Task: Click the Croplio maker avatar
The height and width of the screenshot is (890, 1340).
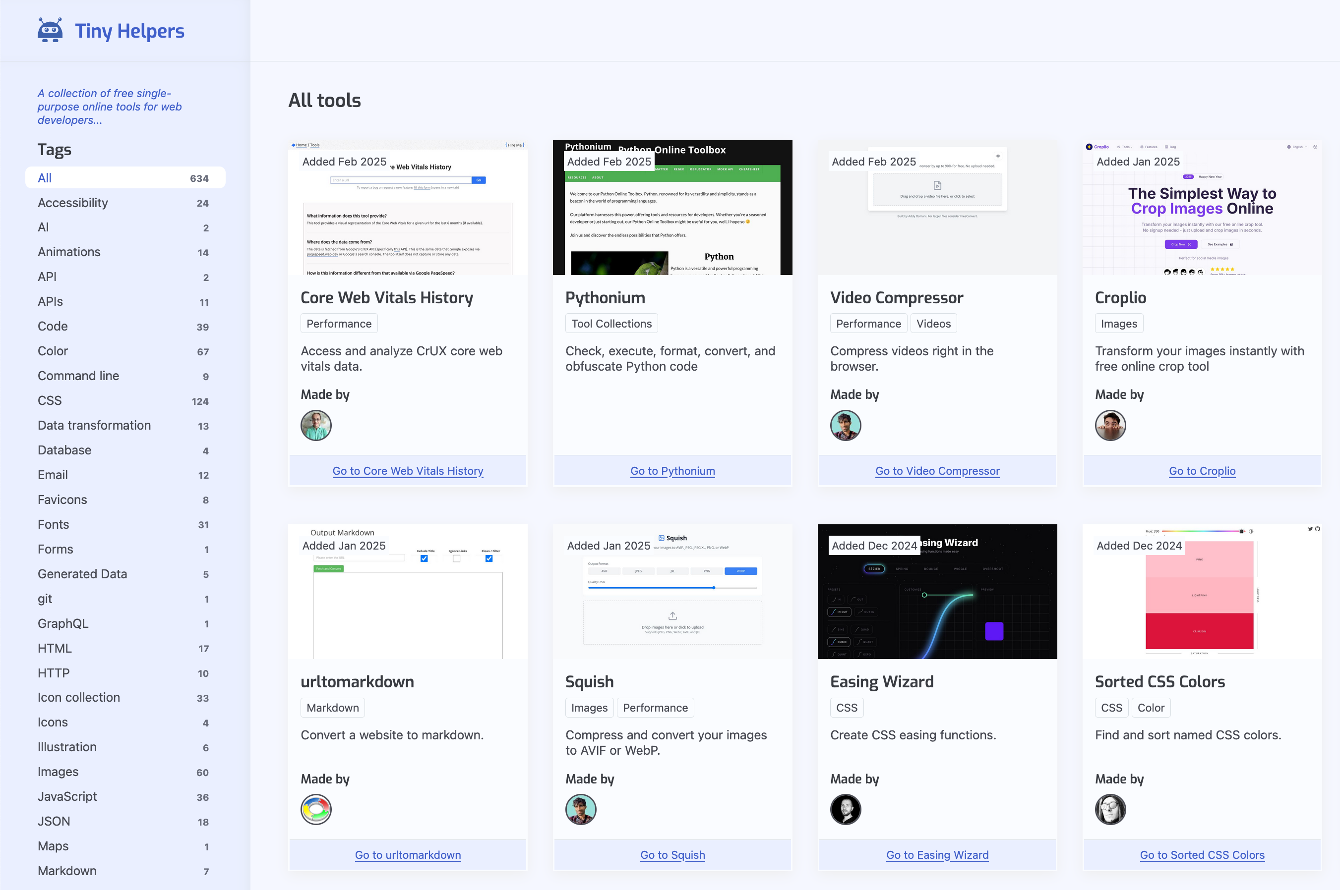Action: [1110, 425]
